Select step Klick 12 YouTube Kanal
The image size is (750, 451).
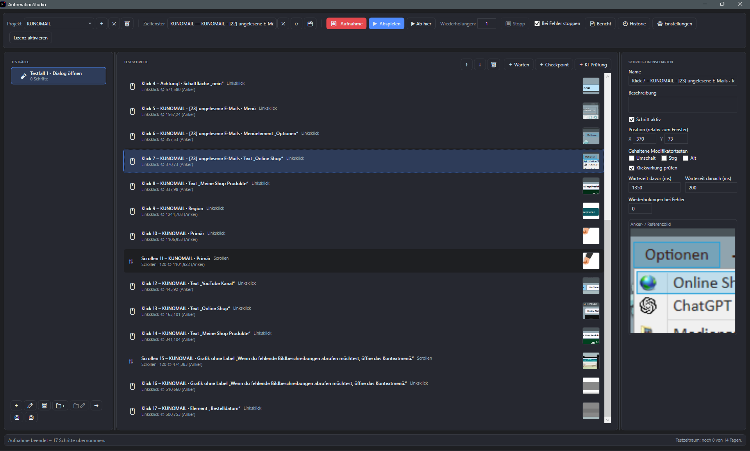coord(364,286)
